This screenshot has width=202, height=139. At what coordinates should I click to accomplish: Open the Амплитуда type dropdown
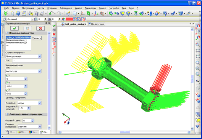point(40,71)
